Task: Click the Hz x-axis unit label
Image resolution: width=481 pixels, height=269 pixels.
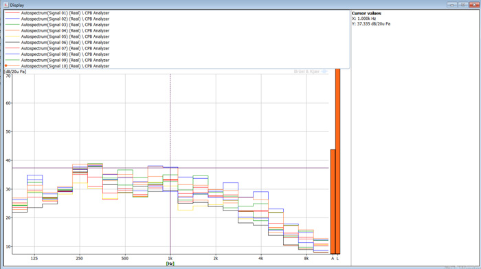Action: (x=170, y=263)
